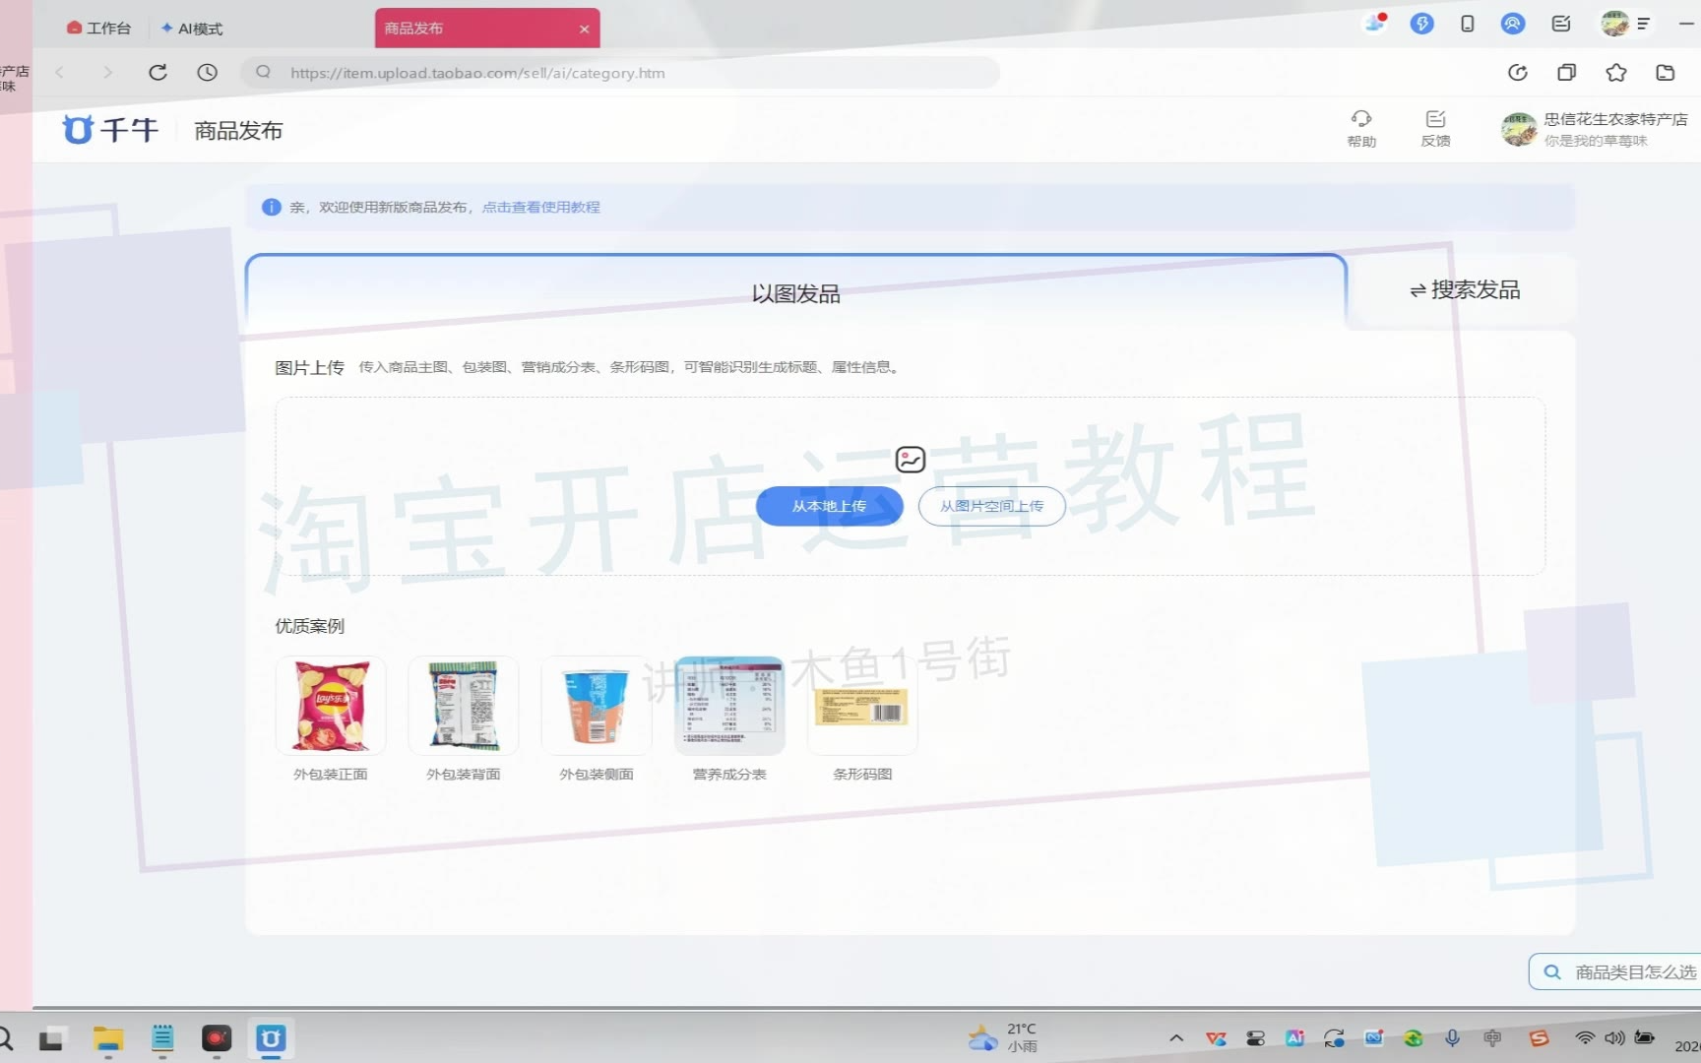Click the lightning bolt icon in title bar
This screenshot has width=1701, height=1063.
[x=1421, y=24]
